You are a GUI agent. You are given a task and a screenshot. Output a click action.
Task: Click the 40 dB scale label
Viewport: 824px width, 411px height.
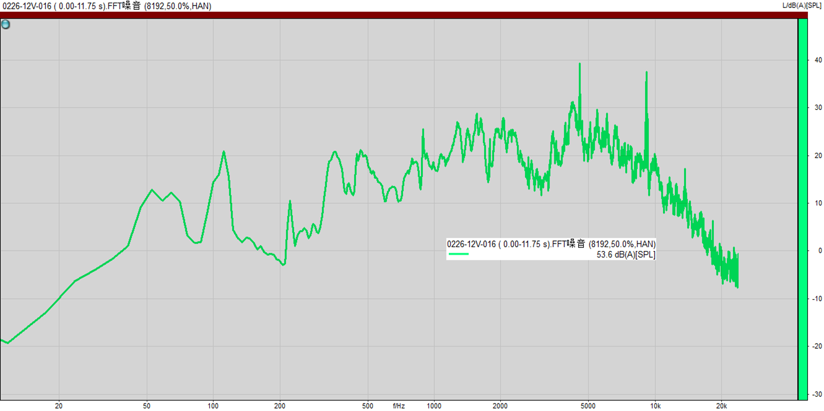pyautogui.click(x=818, y=60)
